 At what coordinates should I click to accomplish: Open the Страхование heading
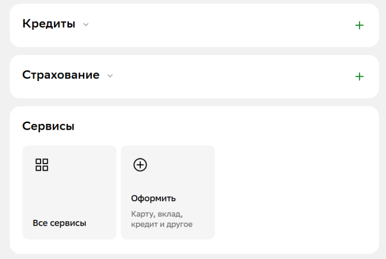(x=61, y=75)
